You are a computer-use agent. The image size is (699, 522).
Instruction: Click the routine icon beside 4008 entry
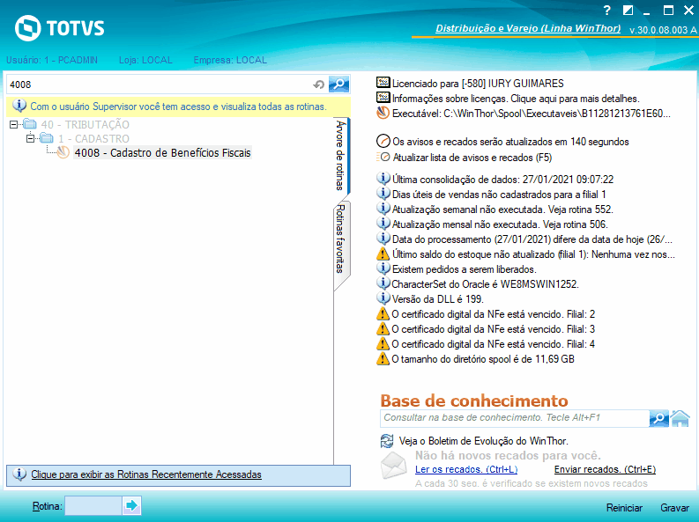point(63,152)
